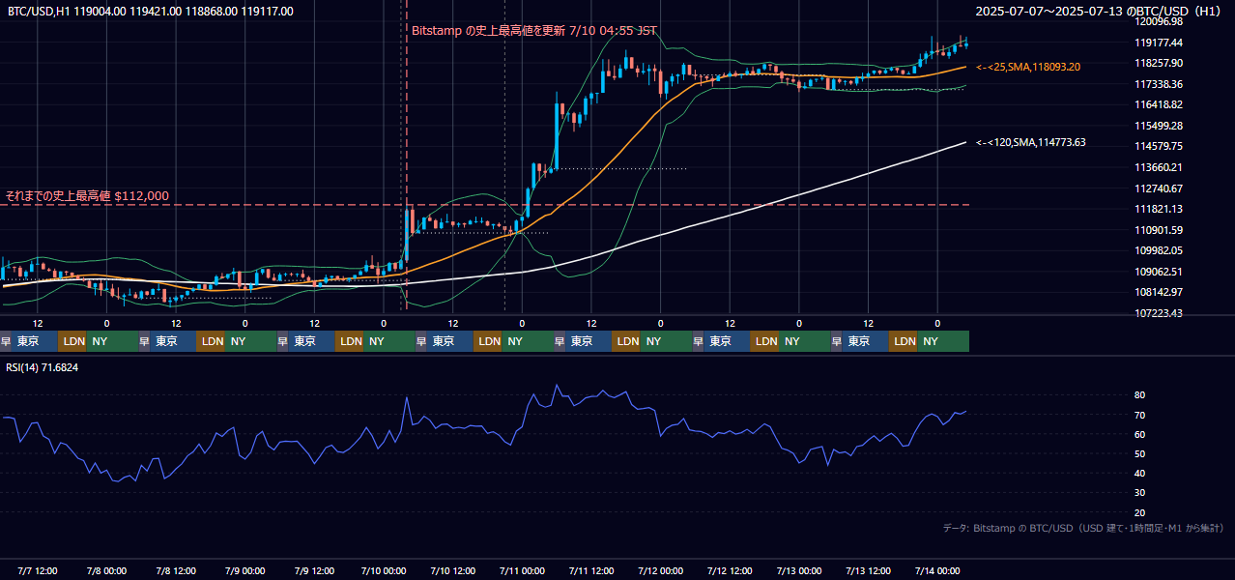Select the 25,SMA,118093.20 label
Screen dimensions: 1235x580
1028,67
